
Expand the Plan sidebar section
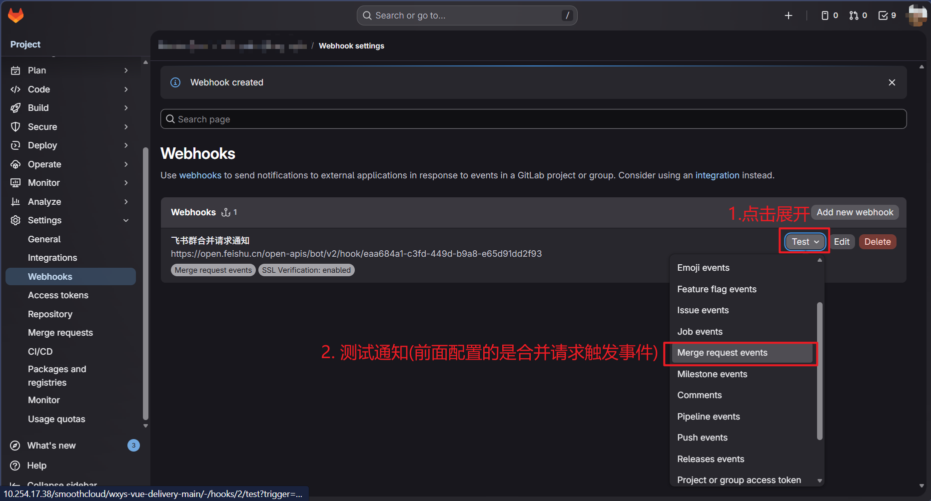point(70,70)
